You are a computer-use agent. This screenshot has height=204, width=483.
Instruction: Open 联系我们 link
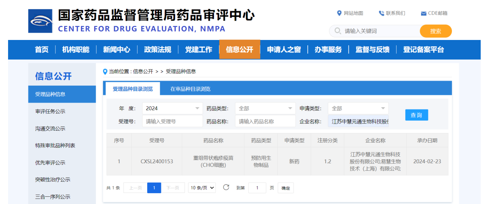click(395, 13)
